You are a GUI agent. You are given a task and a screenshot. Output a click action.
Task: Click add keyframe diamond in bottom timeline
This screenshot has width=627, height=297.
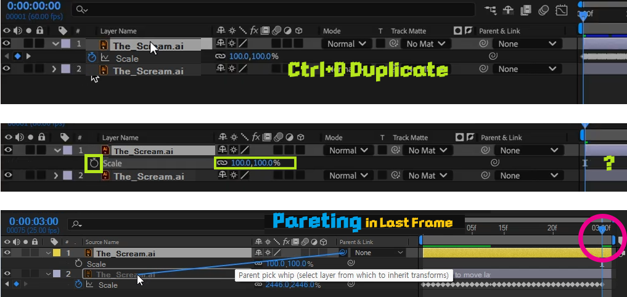tap(16, 284)
